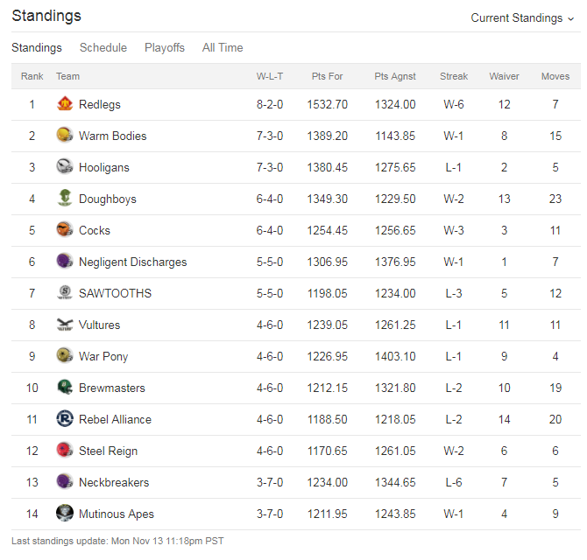The width and height of the screenshot is (587, 560).
Task: Click the Steel Reign red helmet icon
Action: 65,450
